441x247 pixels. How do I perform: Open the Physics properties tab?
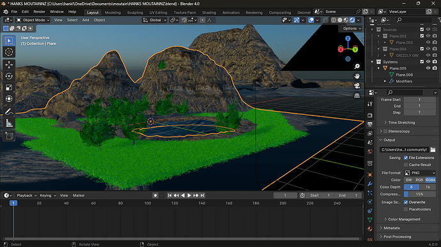[x=370, y=202]
